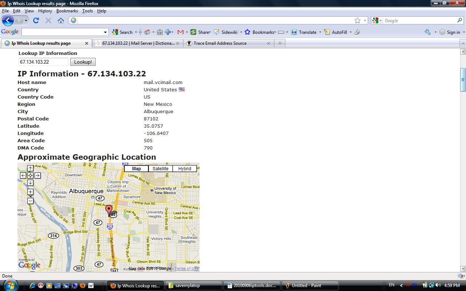Open the Terms of Use map link
The width and height of the screenshot is (466, 291).
click(x=186, y=268)
